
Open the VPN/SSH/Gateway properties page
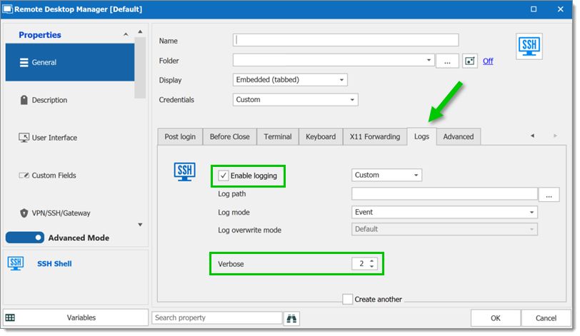tap(70, 213)
